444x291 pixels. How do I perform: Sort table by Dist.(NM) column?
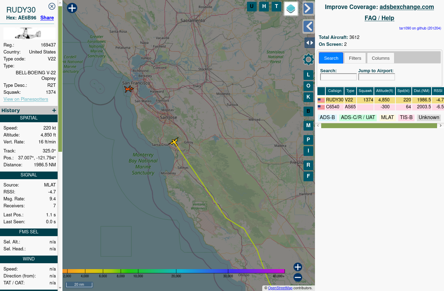coord(421,91)
